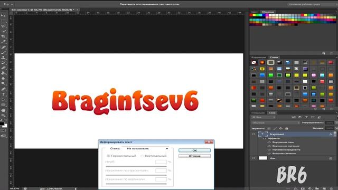The height and width of the screenshot is (190, 338).
Task: Click the Изгиб percentage input field
Action: point(161,162)
